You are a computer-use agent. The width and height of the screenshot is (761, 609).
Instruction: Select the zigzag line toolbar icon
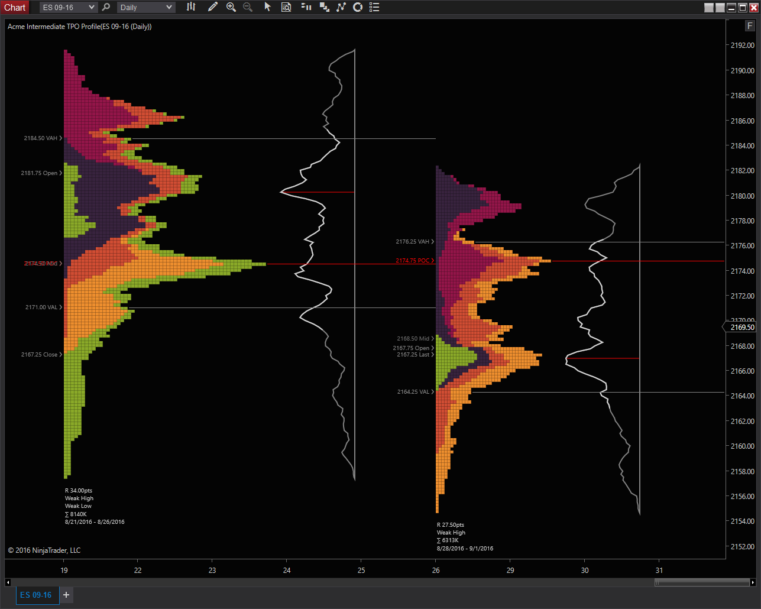click(341, 7)
